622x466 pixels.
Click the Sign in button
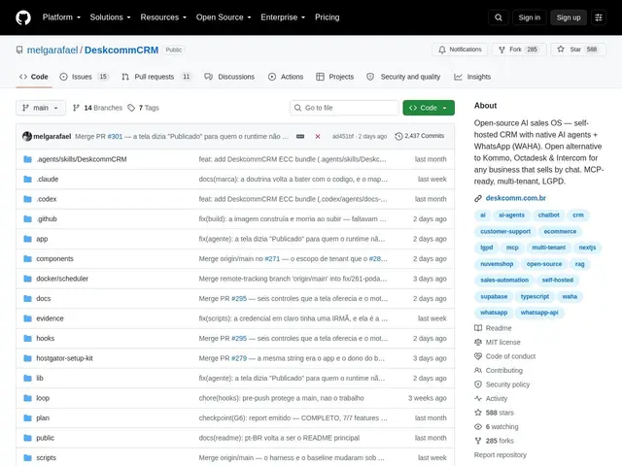pyautogui.click(x=529, y=17)
